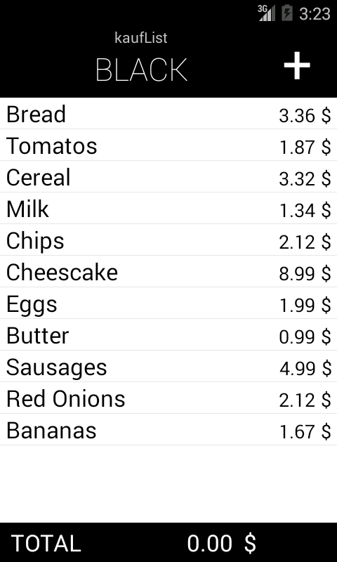
Task: Select the Bread list item
Action: click(168, 114)
